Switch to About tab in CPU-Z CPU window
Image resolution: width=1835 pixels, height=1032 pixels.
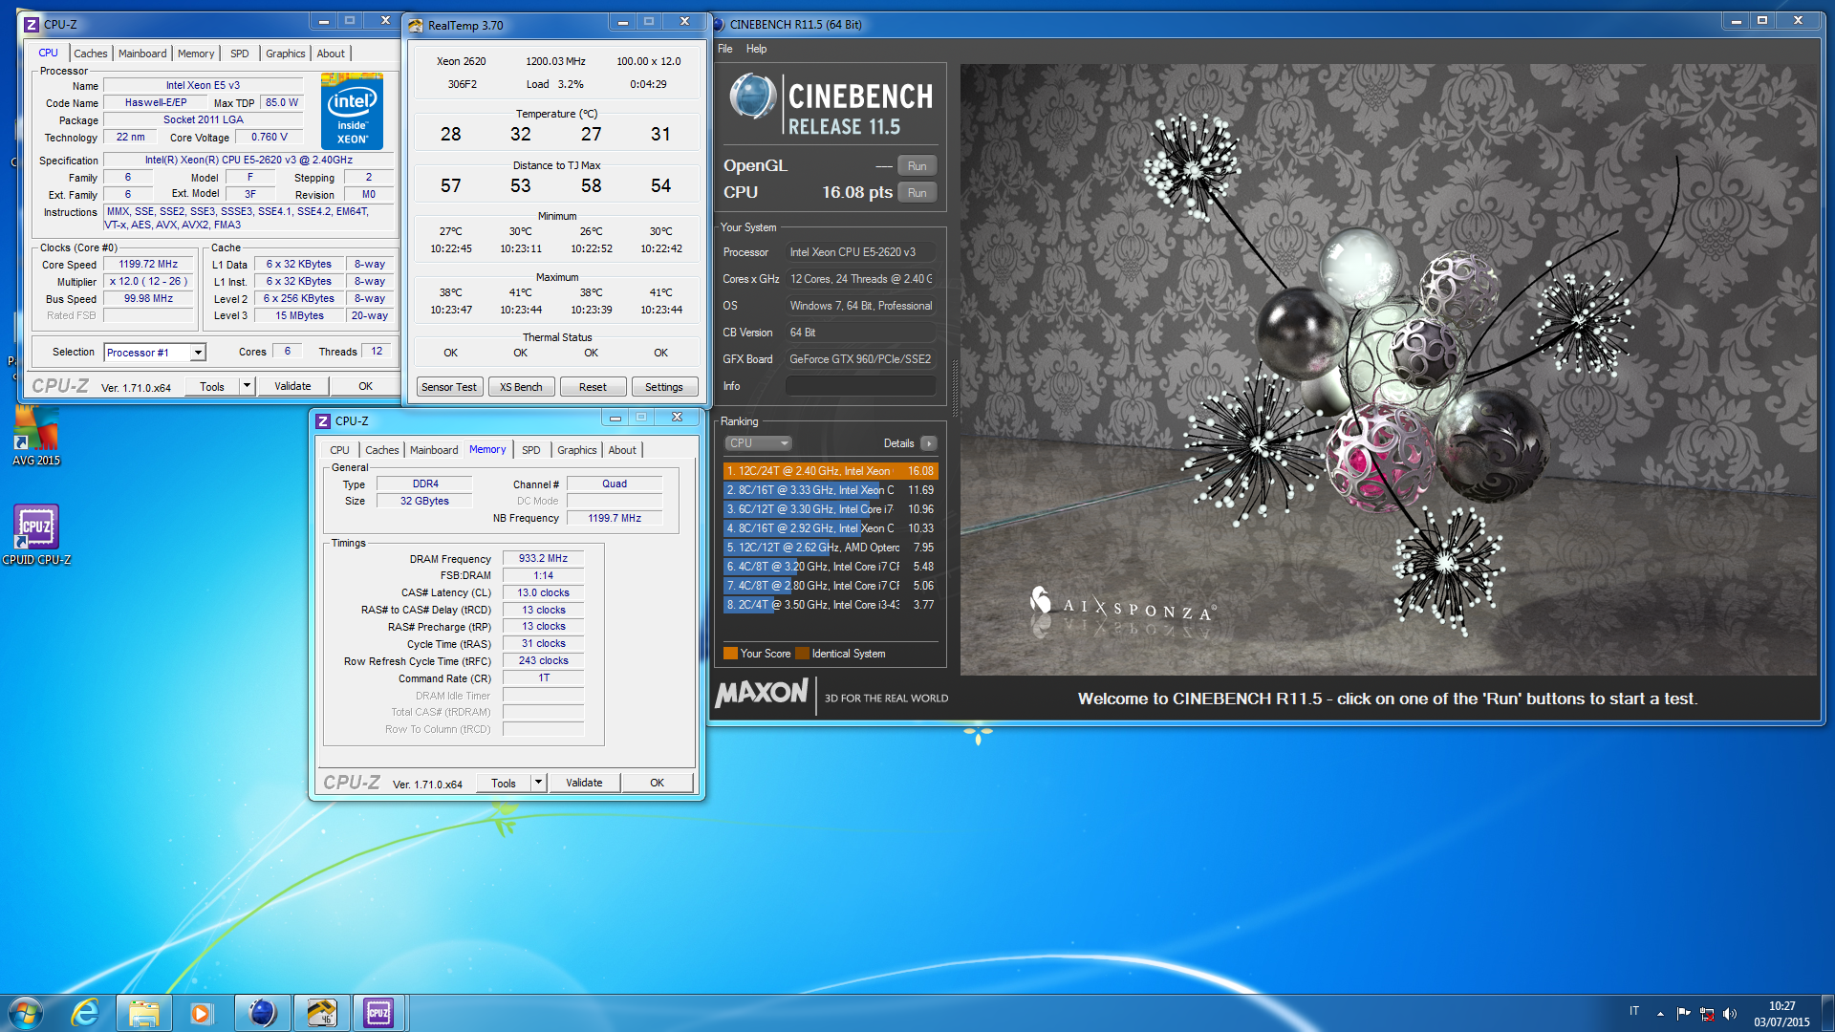331,54
